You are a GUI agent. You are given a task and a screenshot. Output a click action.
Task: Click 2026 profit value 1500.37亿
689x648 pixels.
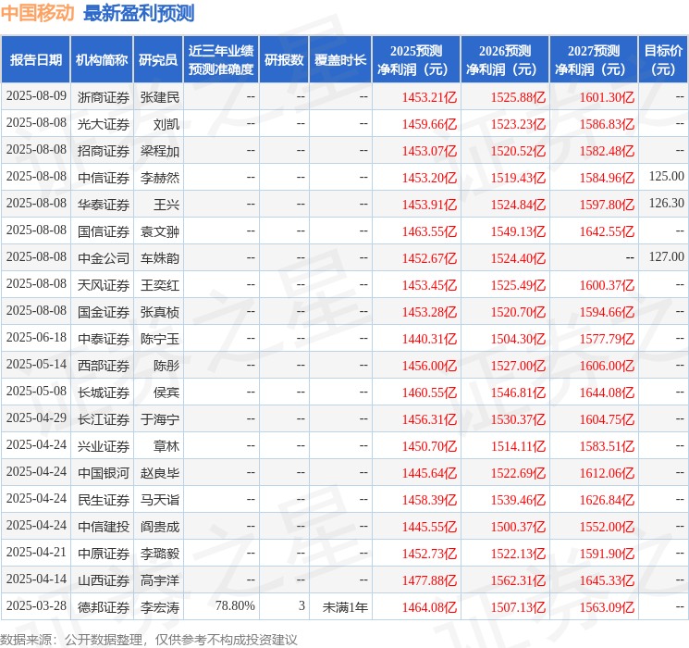pyautogui.click(x=518, y=527)
